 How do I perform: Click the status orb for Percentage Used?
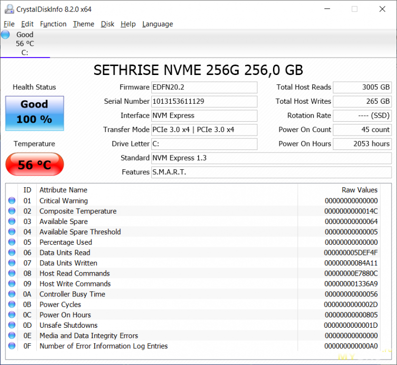11,242
